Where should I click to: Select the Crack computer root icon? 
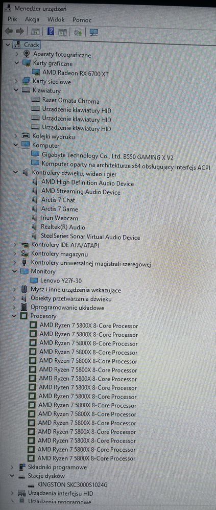point(17,45)
